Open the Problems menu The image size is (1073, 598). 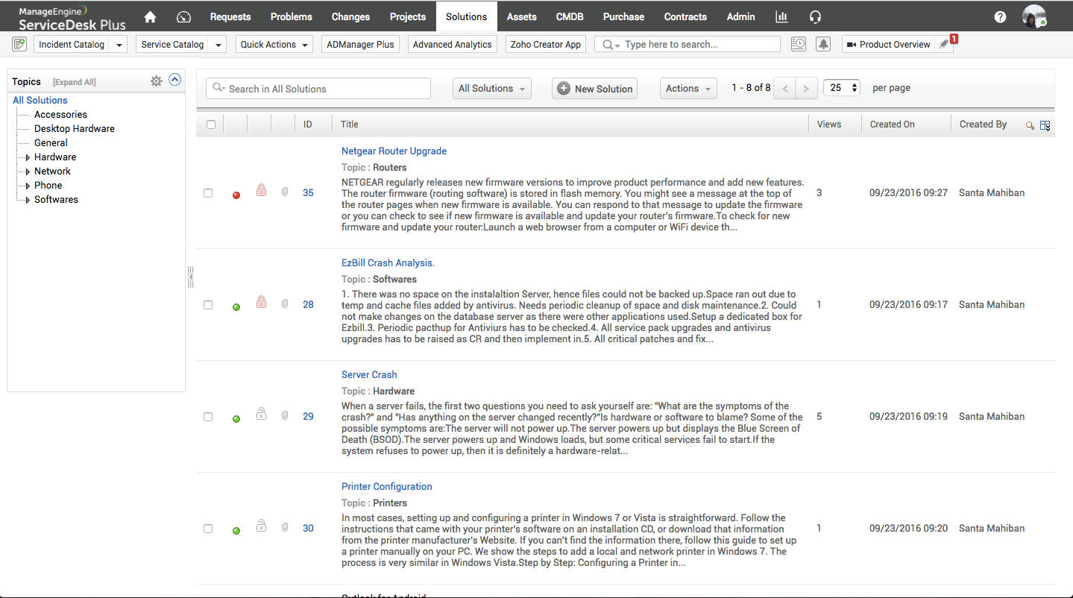(x=291, y=16)
